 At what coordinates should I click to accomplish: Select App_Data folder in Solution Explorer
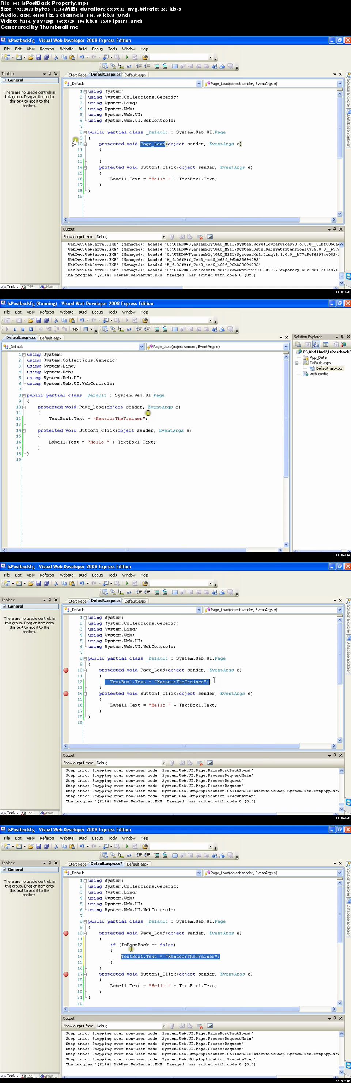(x=318, y=357)
